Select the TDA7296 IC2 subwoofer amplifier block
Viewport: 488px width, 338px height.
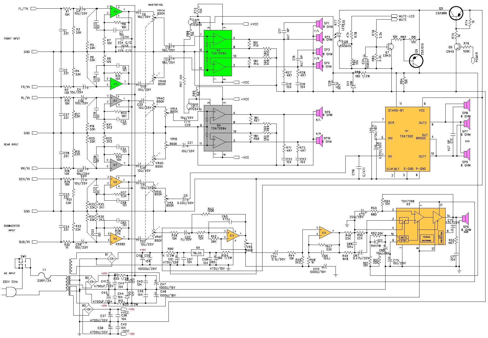coord(421,226)
